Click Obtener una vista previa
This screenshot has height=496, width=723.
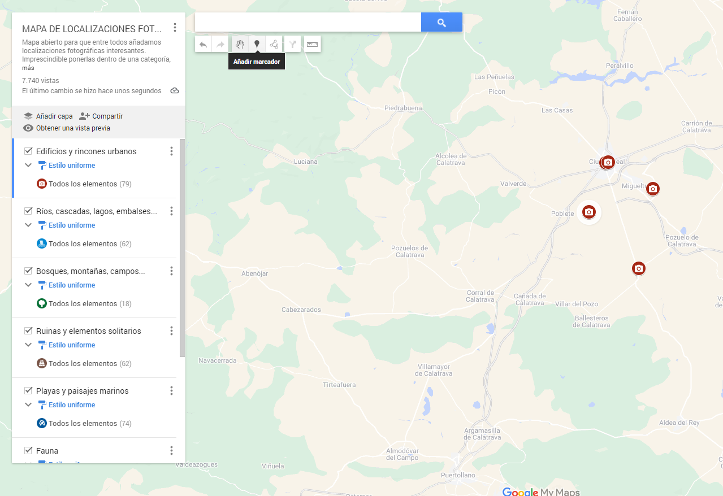coord(67,128)
